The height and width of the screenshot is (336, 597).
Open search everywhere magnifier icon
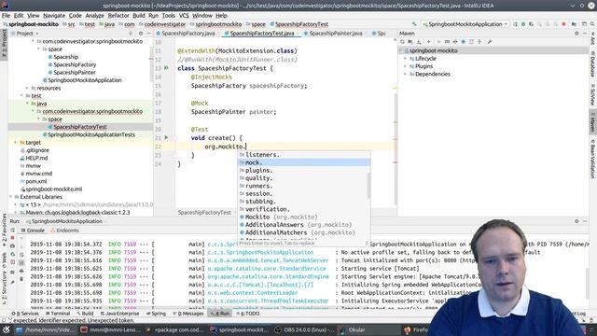tap(592, 24)
